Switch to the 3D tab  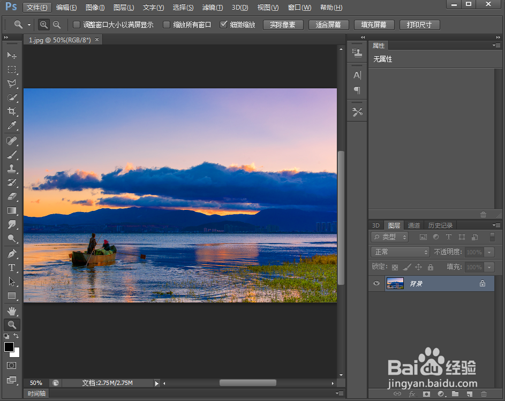(x=375, y=225)
